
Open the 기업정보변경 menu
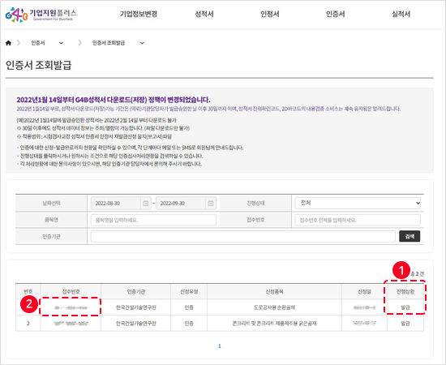139,14
